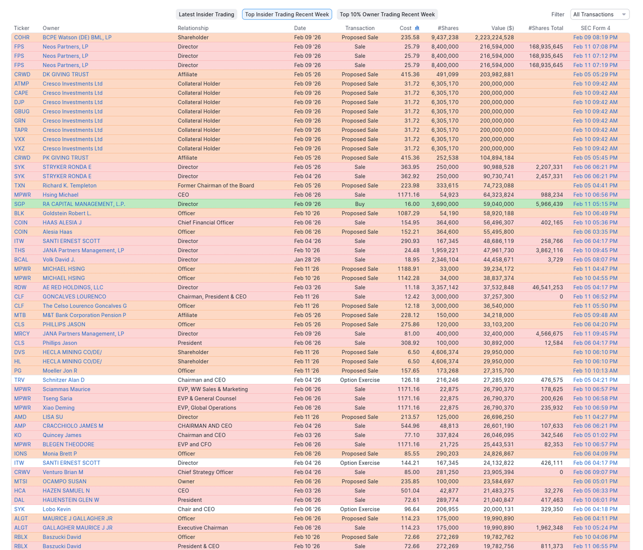This screenshot has height=550, width=643.
Task: Open the AMD ticker page
Action: click(x=20, y=417)
